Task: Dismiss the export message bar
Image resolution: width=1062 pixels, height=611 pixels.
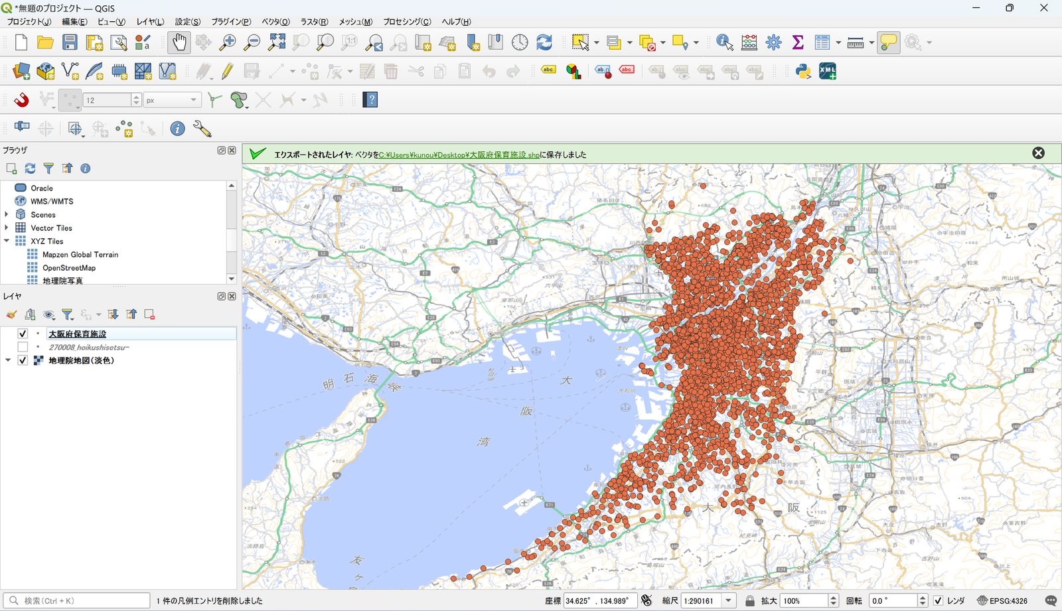Action: click(x=1038, y=153)
